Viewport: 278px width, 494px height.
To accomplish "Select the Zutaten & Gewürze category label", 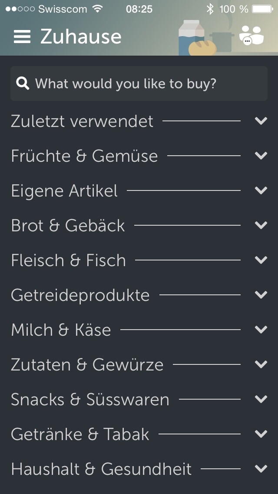I will click(x=87, y=365).
